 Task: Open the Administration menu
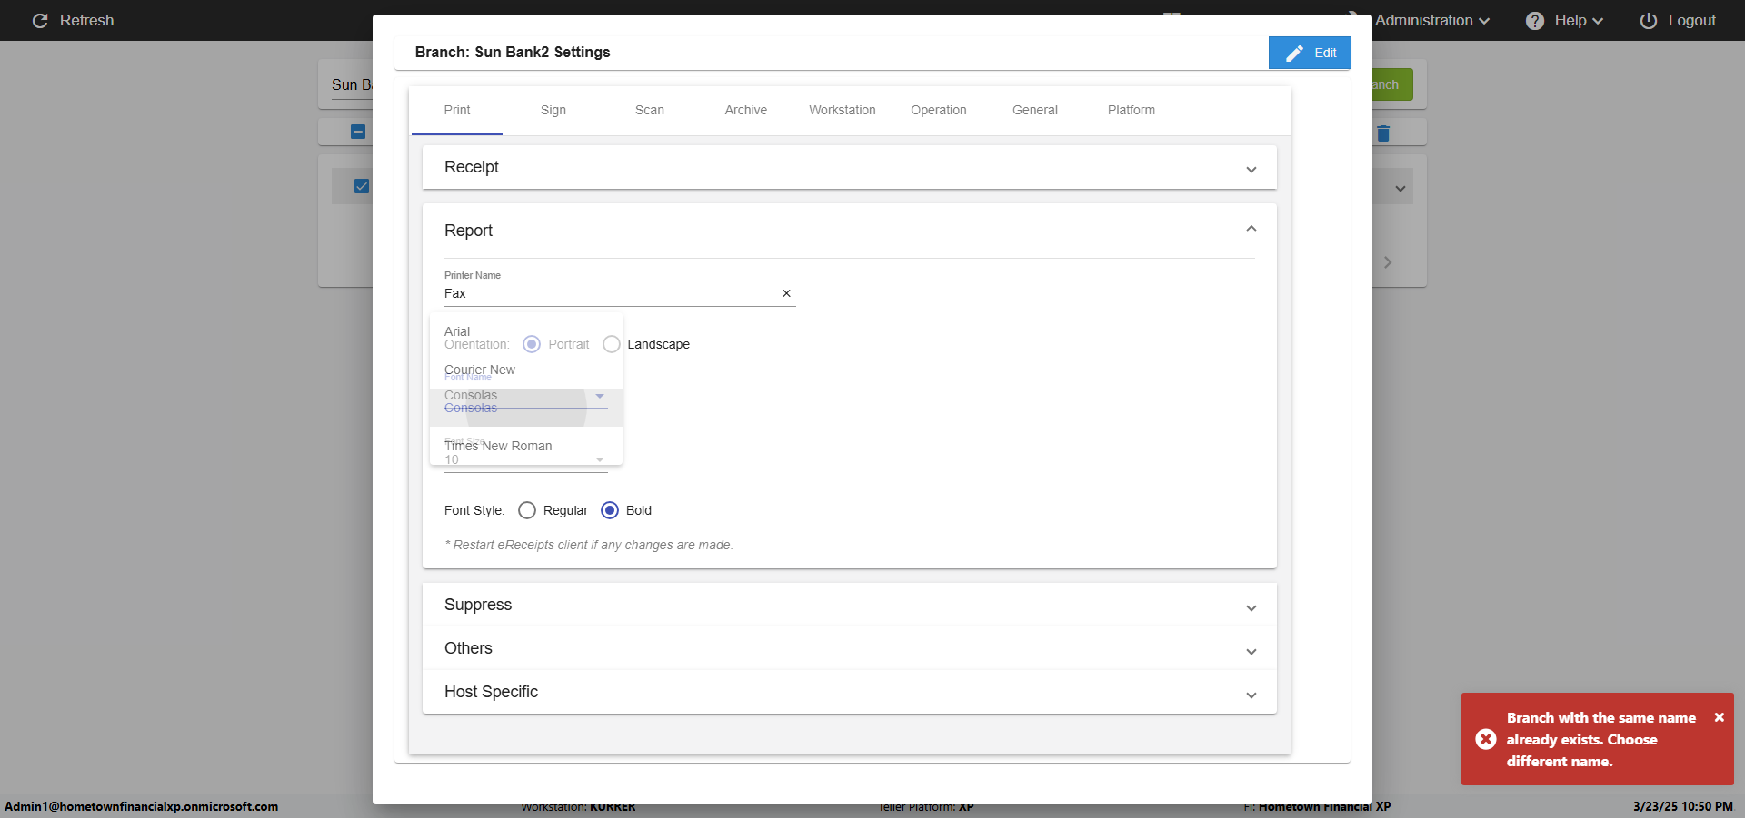(x=1431, y=20)
